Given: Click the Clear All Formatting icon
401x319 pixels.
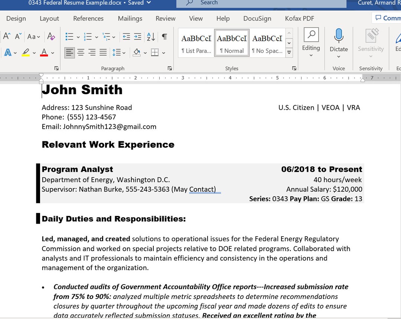Looking at the screenshot, I should pyautogui.click(x=51, y=37).
